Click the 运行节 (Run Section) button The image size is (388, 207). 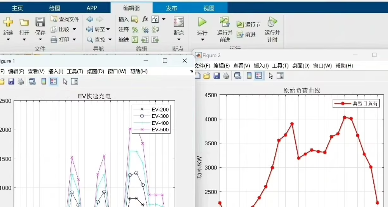tap(249, 24)
